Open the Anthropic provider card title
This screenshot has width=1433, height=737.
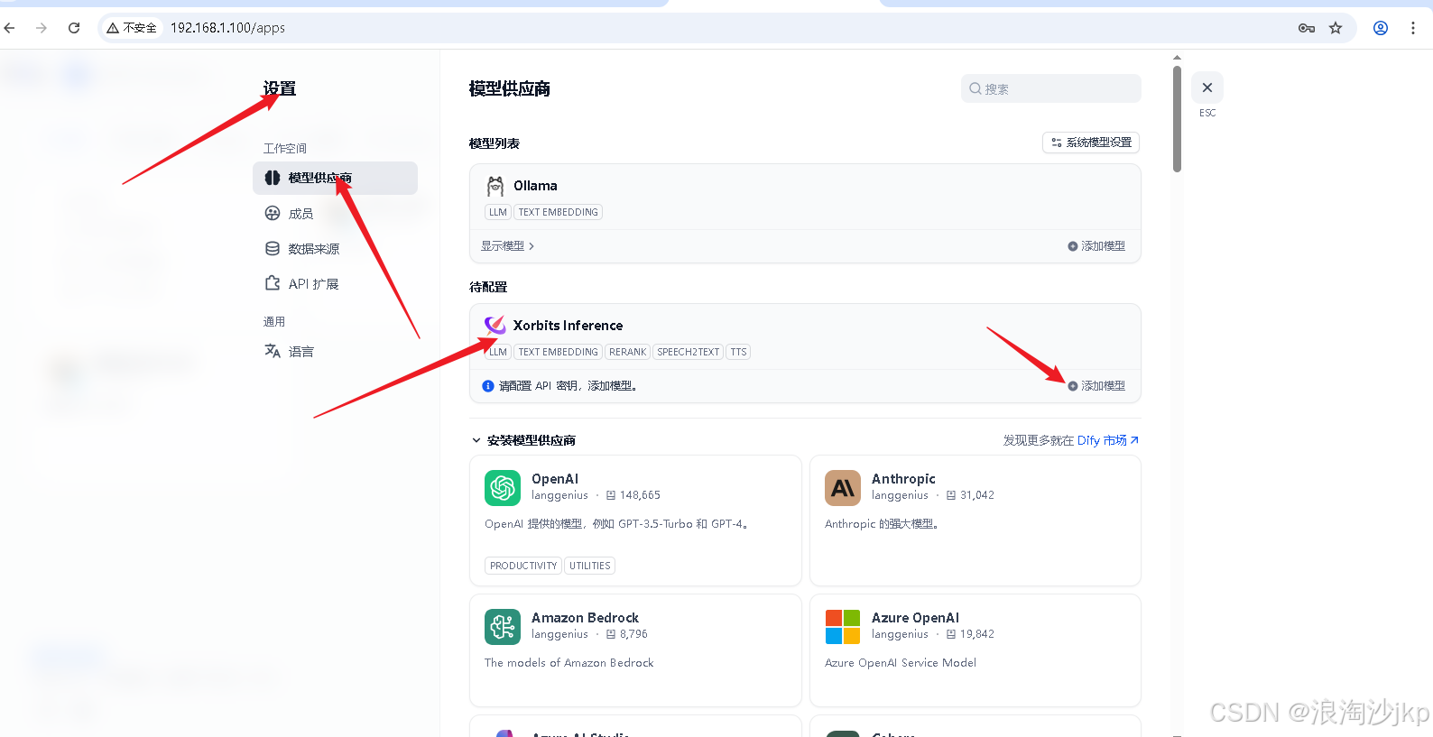pyautogui.click(x=903, y=479)
